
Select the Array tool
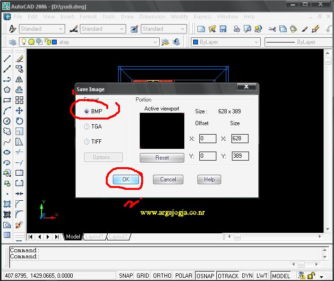coord(19,100)
